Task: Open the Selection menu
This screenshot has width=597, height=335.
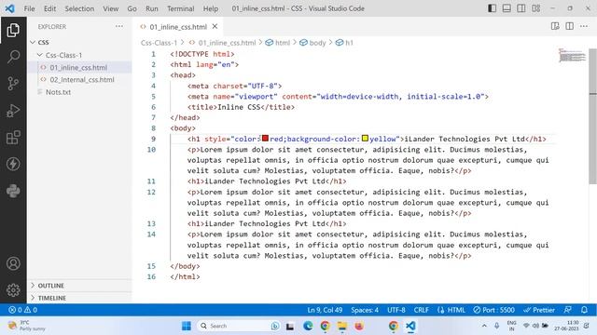Action: coord(79,8)
